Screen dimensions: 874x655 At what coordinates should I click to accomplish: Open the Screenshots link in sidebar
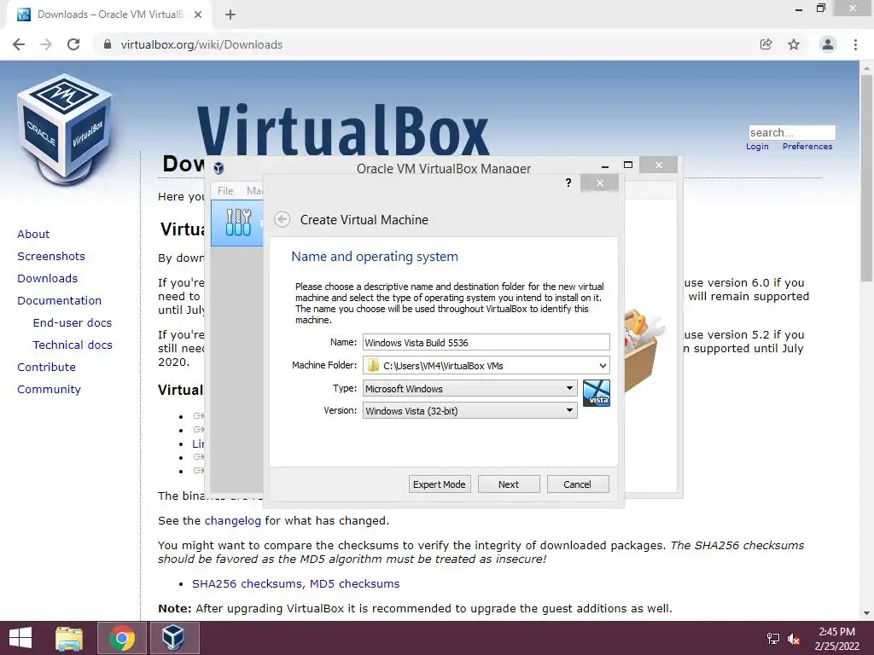51,256
